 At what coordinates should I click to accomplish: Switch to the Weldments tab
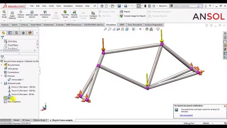pyautogui.click(x=49, y=25)
